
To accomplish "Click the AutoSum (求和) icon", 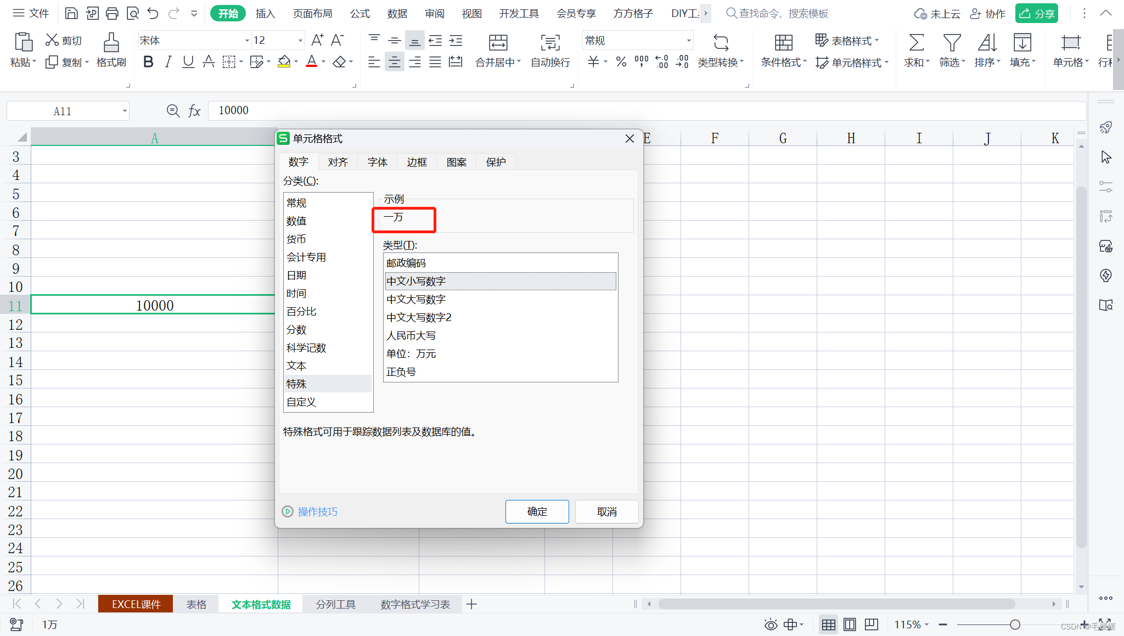I will pyautogui.click(x=916, y=43).
